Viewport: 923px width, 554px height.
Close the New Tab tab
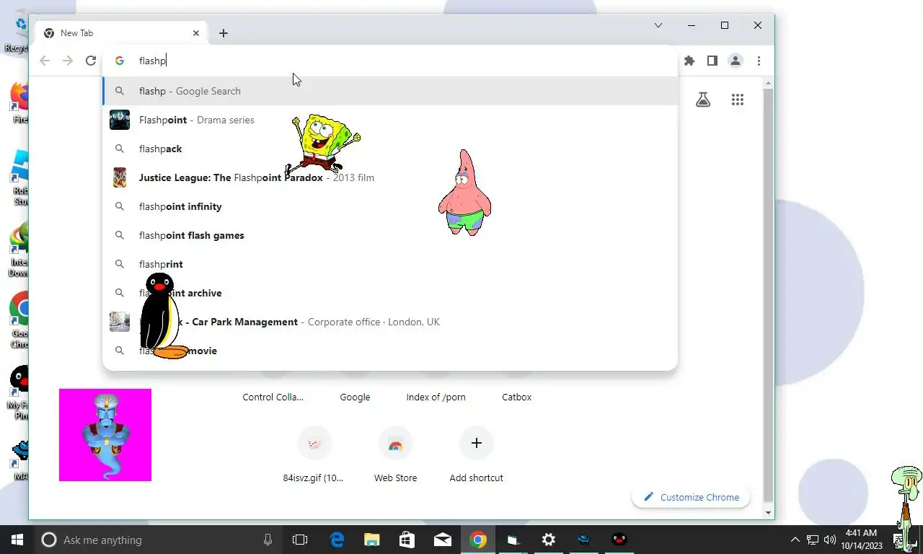coord(196,33)
